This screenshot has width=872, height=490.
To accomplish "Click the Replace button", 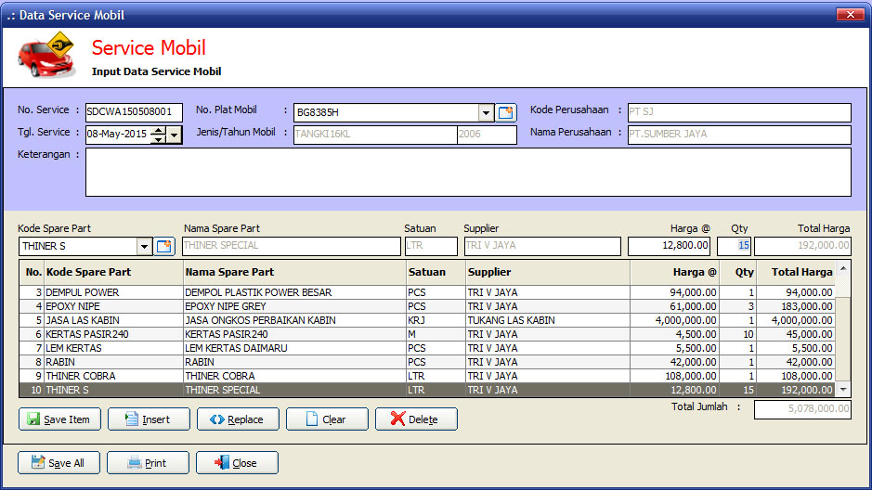I will 238,419.
